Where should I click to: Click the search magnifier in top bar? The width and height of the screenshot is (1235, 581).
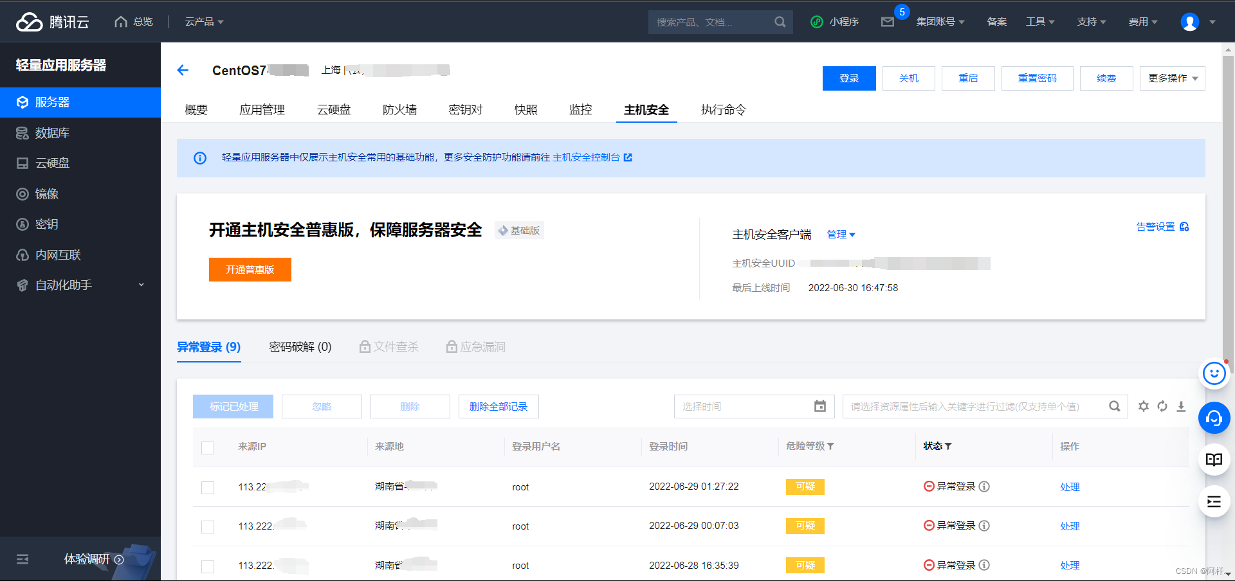click(x=780, y=22)
